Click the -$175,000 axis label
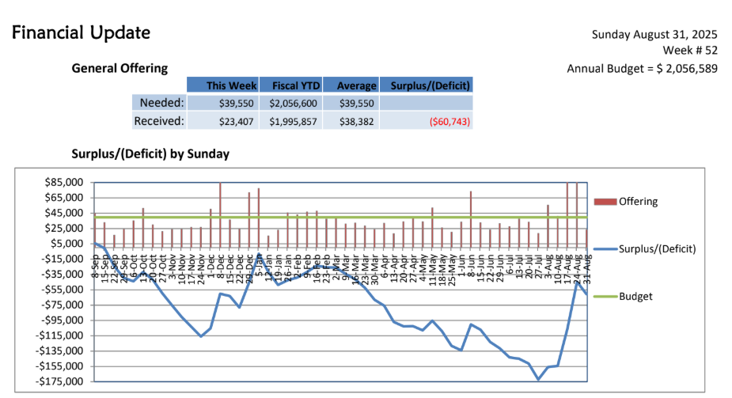Image resolution: width=732 pixels, height=398 pixels. point(61,381)
